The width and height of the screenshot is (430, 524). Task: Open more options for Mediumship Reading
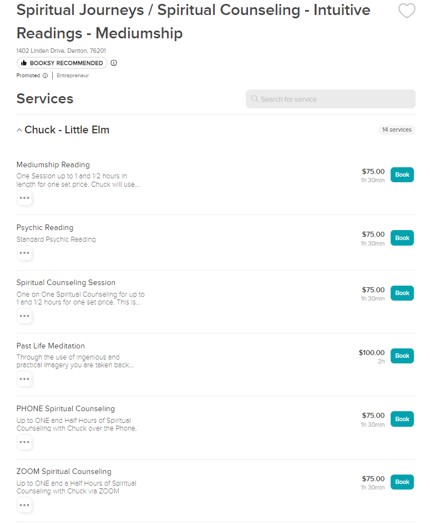[24, 198]
